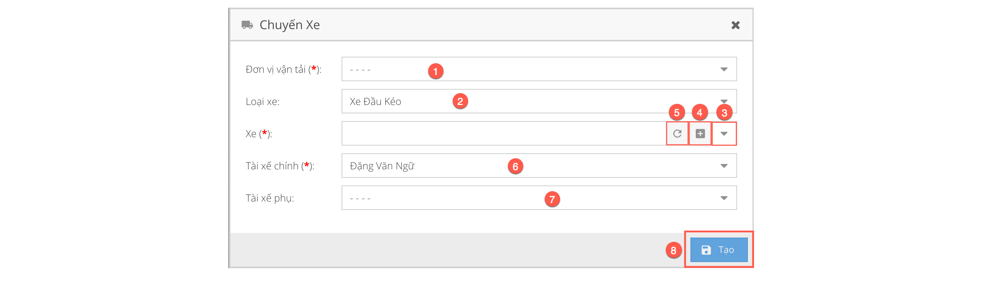Expand the Đơn vị vận tải dropdown arrow

[724, 69]
